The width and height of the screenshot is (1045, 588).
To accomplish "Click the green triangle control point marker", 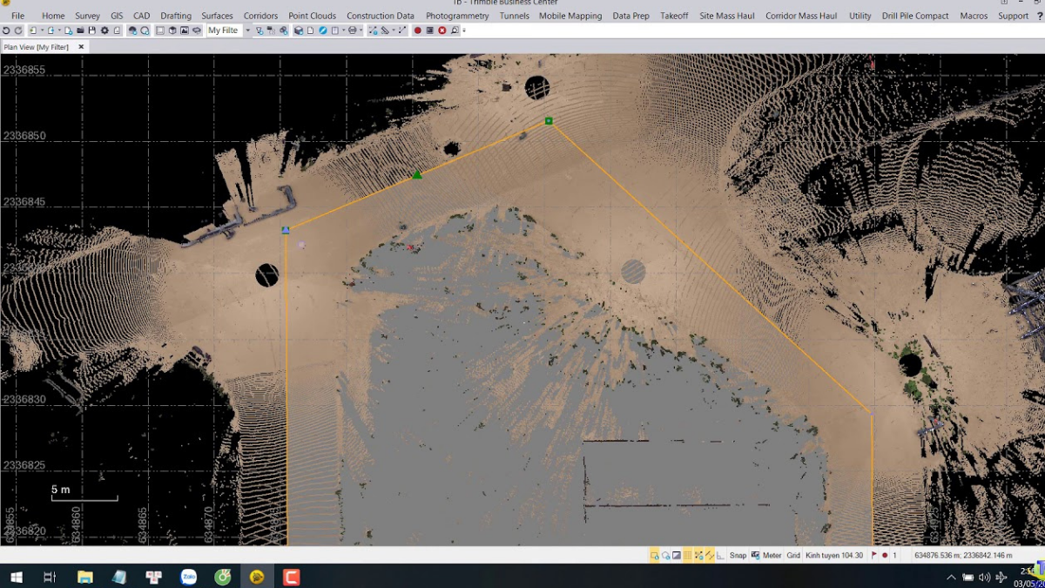I will [x=417, y=175].
